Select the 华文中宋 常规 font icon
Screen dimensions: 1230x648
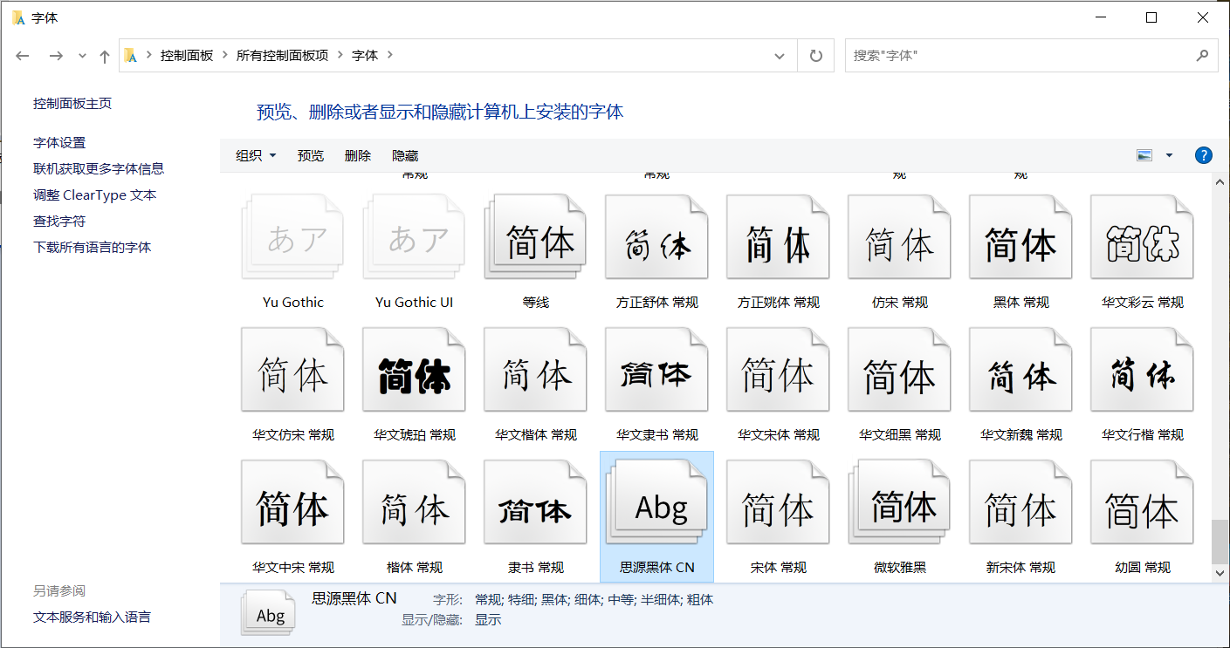(x=292, y=502)
